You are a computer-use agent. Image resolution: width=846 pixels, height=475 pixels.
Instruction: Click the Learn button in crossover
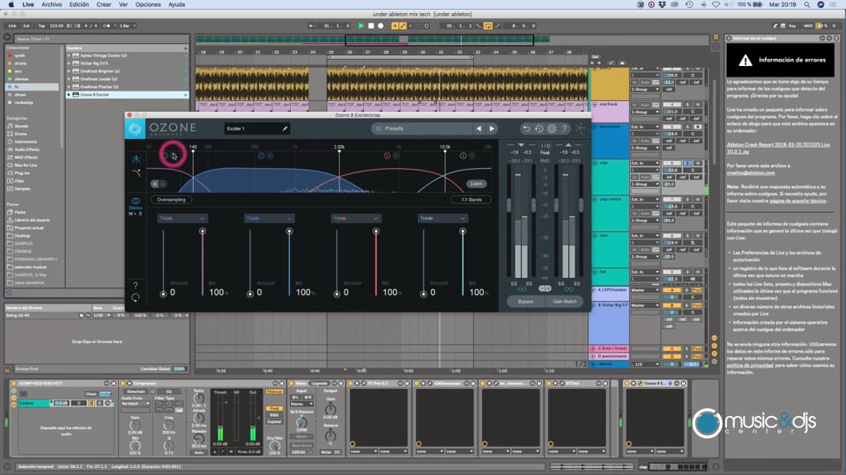[476, 184]
